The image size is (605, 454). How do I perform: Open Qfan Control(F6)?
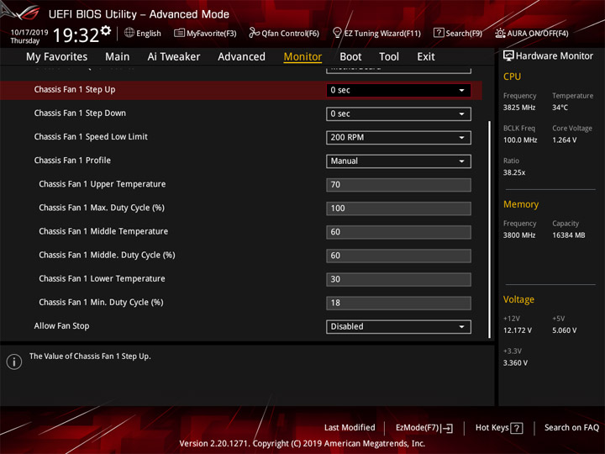pyautogui.click(x=284, y=33)
